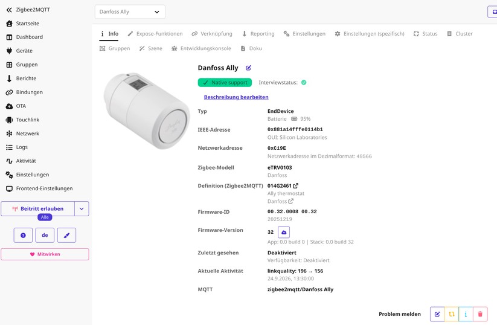Image resolution: width=497 pixels, height=325 pixels.
Task: Click the Native support badge
Action: [x=225, y=82]
